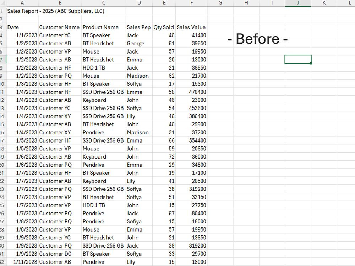Click sales value 37200
Image resolution: width=355 pixels, height=266 pixels.
pos(192,133)
